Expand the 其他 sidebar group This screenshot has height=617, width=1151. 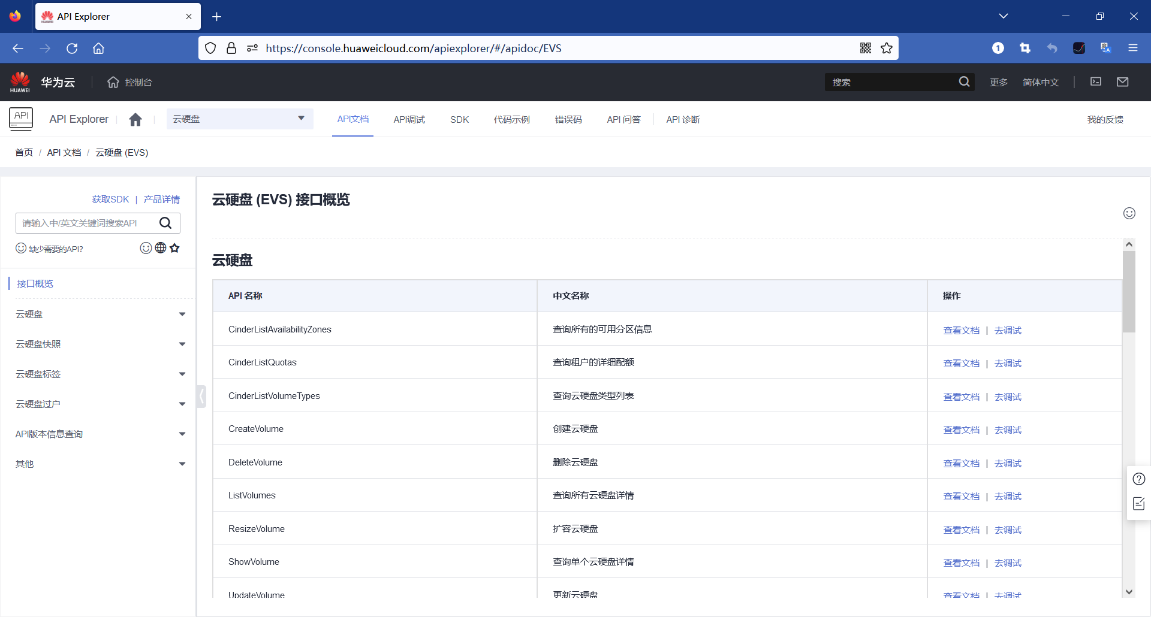click(x=101, y=464)
